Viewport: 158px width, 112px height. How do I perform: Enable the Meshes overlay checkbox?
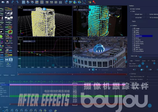point(135,47)
